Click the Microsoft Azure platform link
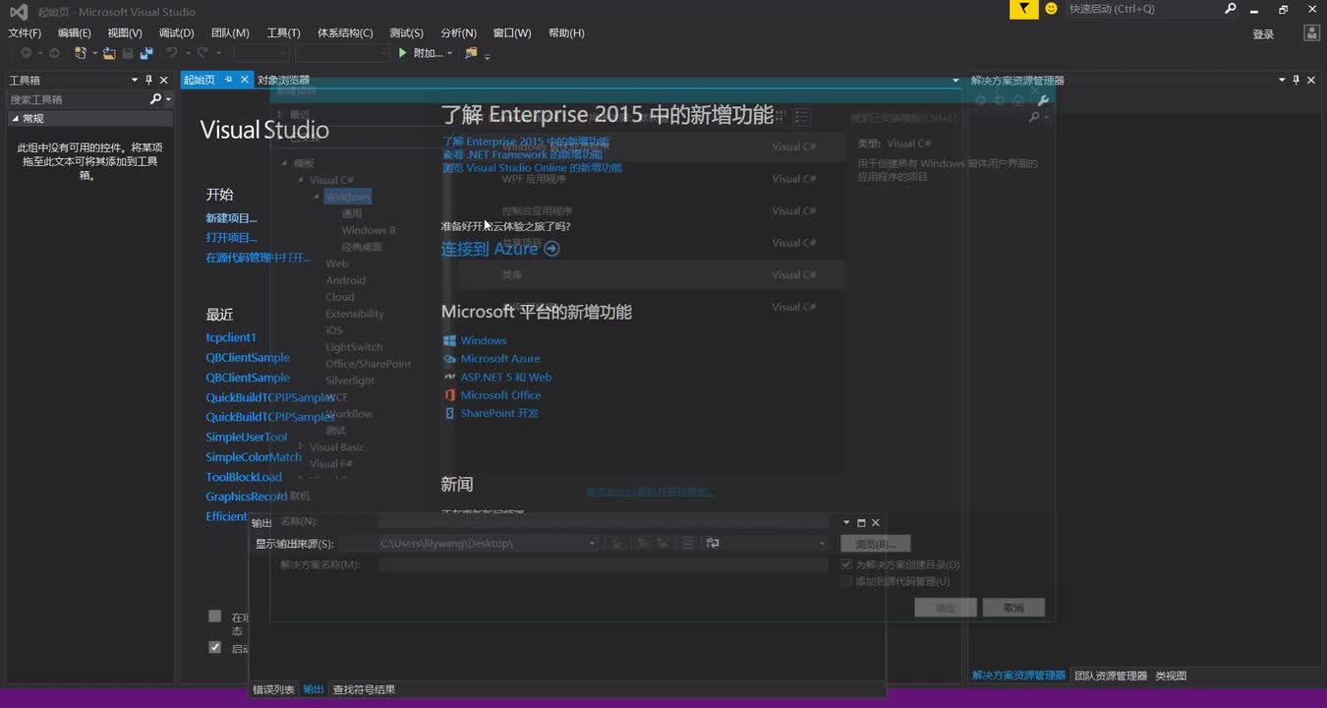 coord(500,358)
